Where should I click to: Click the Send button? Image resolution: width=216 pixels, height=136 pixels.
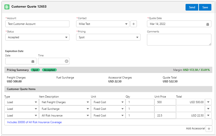192,7
